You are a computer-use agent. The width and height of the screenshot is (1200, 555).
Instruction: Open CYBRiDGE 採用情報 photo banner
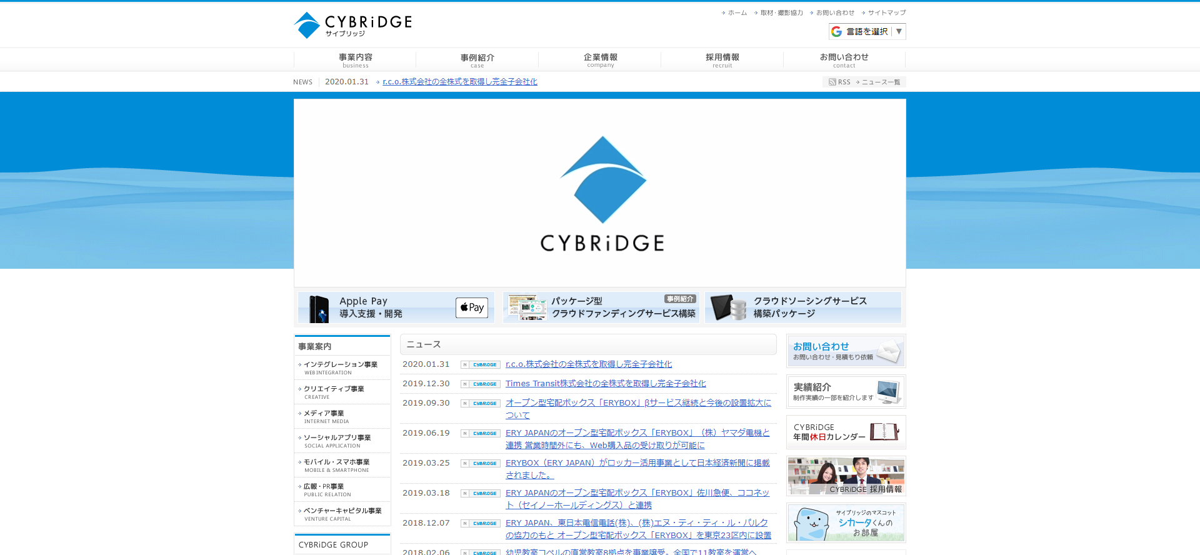point(846,476)
